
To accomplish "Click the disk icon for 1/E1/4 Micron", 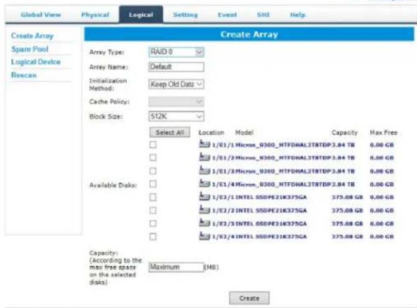I will [x=204, y=184].
